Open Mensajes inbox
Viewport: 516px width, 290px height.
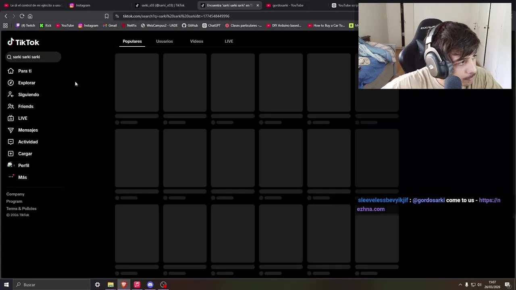pyautogui.click(x=23, y=130)
